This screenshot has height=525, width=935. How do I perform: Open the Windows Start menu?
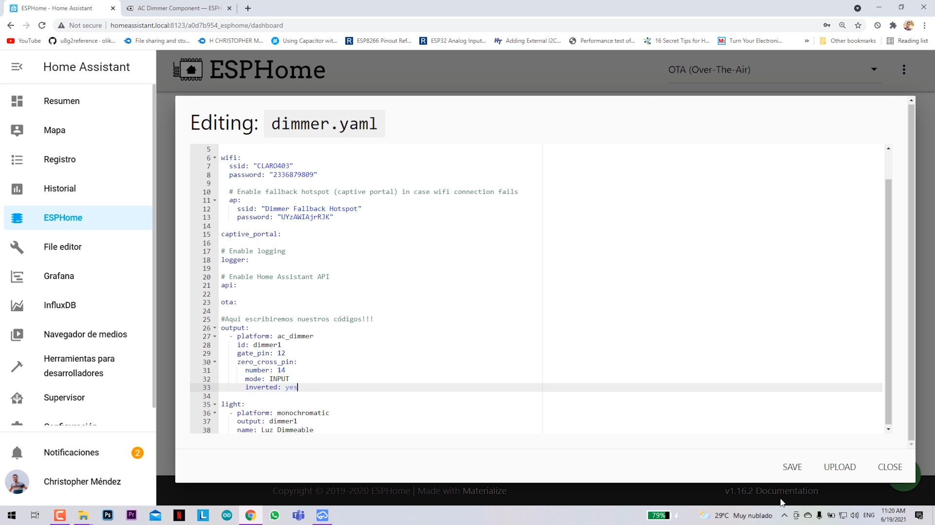pos(12,515)
